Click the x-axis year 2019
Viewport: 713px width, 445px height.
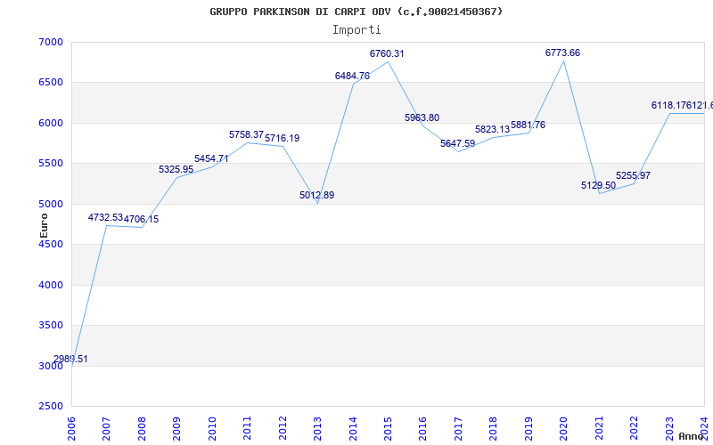point(529,430)
